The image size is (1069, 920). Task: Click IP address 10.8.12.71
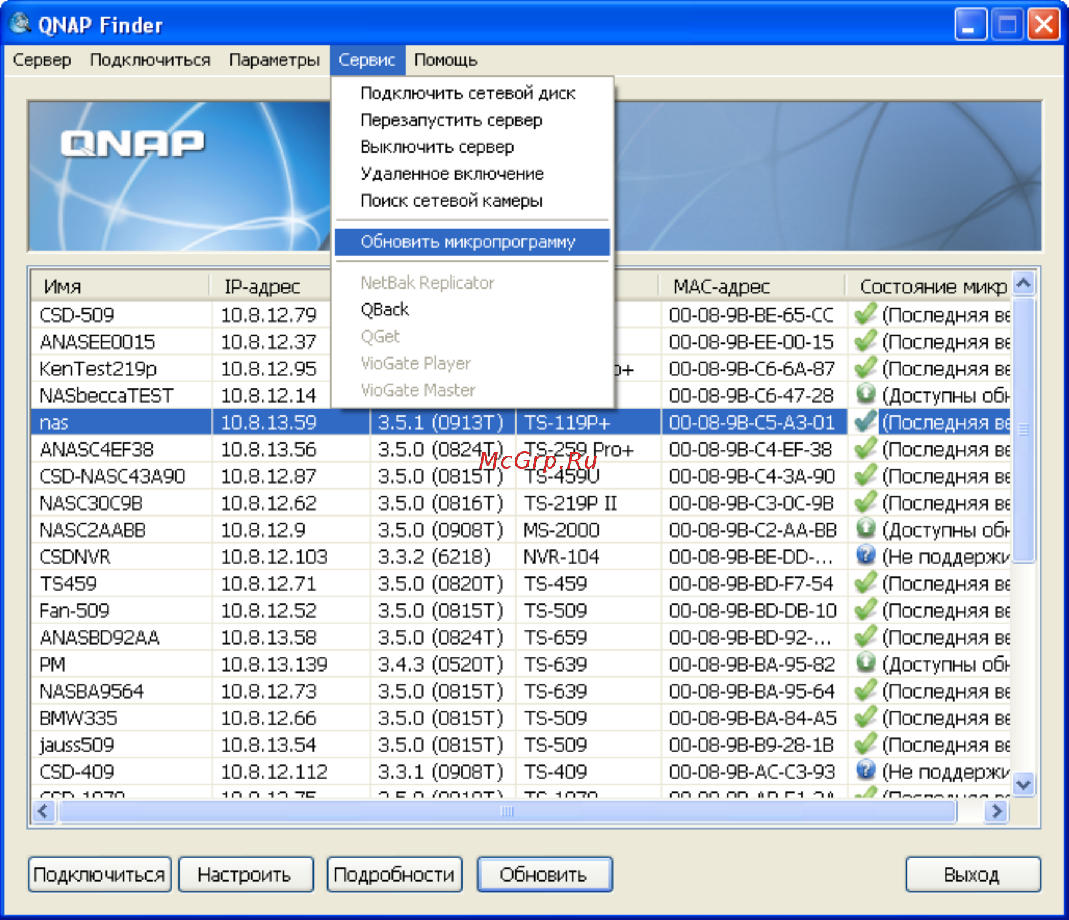[x=269, y=584]
